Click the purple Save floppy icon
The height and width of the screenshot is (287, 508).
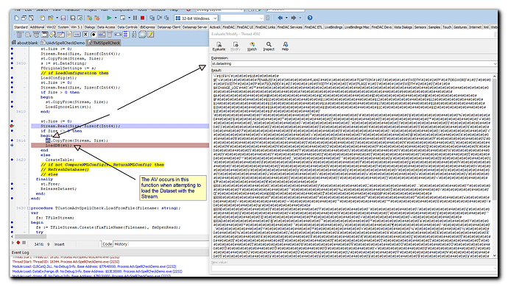tap(63, 18)
